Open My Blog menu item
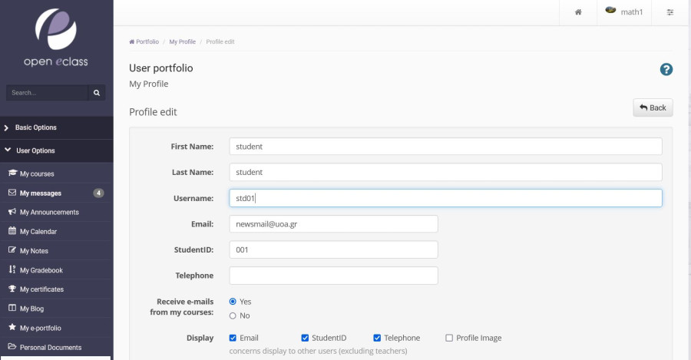 [56, 309]
